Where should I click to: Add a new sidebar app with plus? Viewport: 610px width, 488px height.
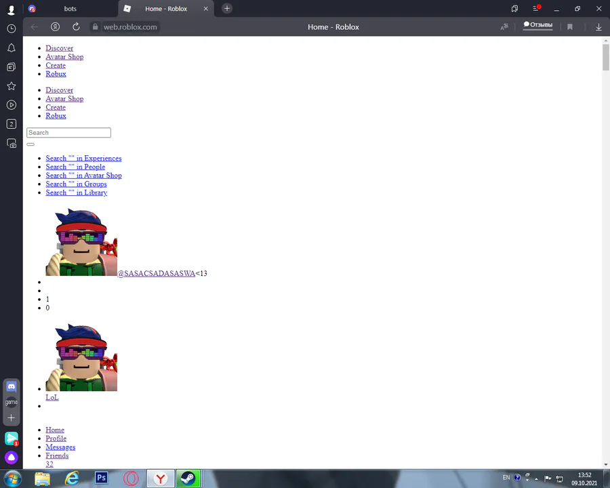tap(12, 418)
